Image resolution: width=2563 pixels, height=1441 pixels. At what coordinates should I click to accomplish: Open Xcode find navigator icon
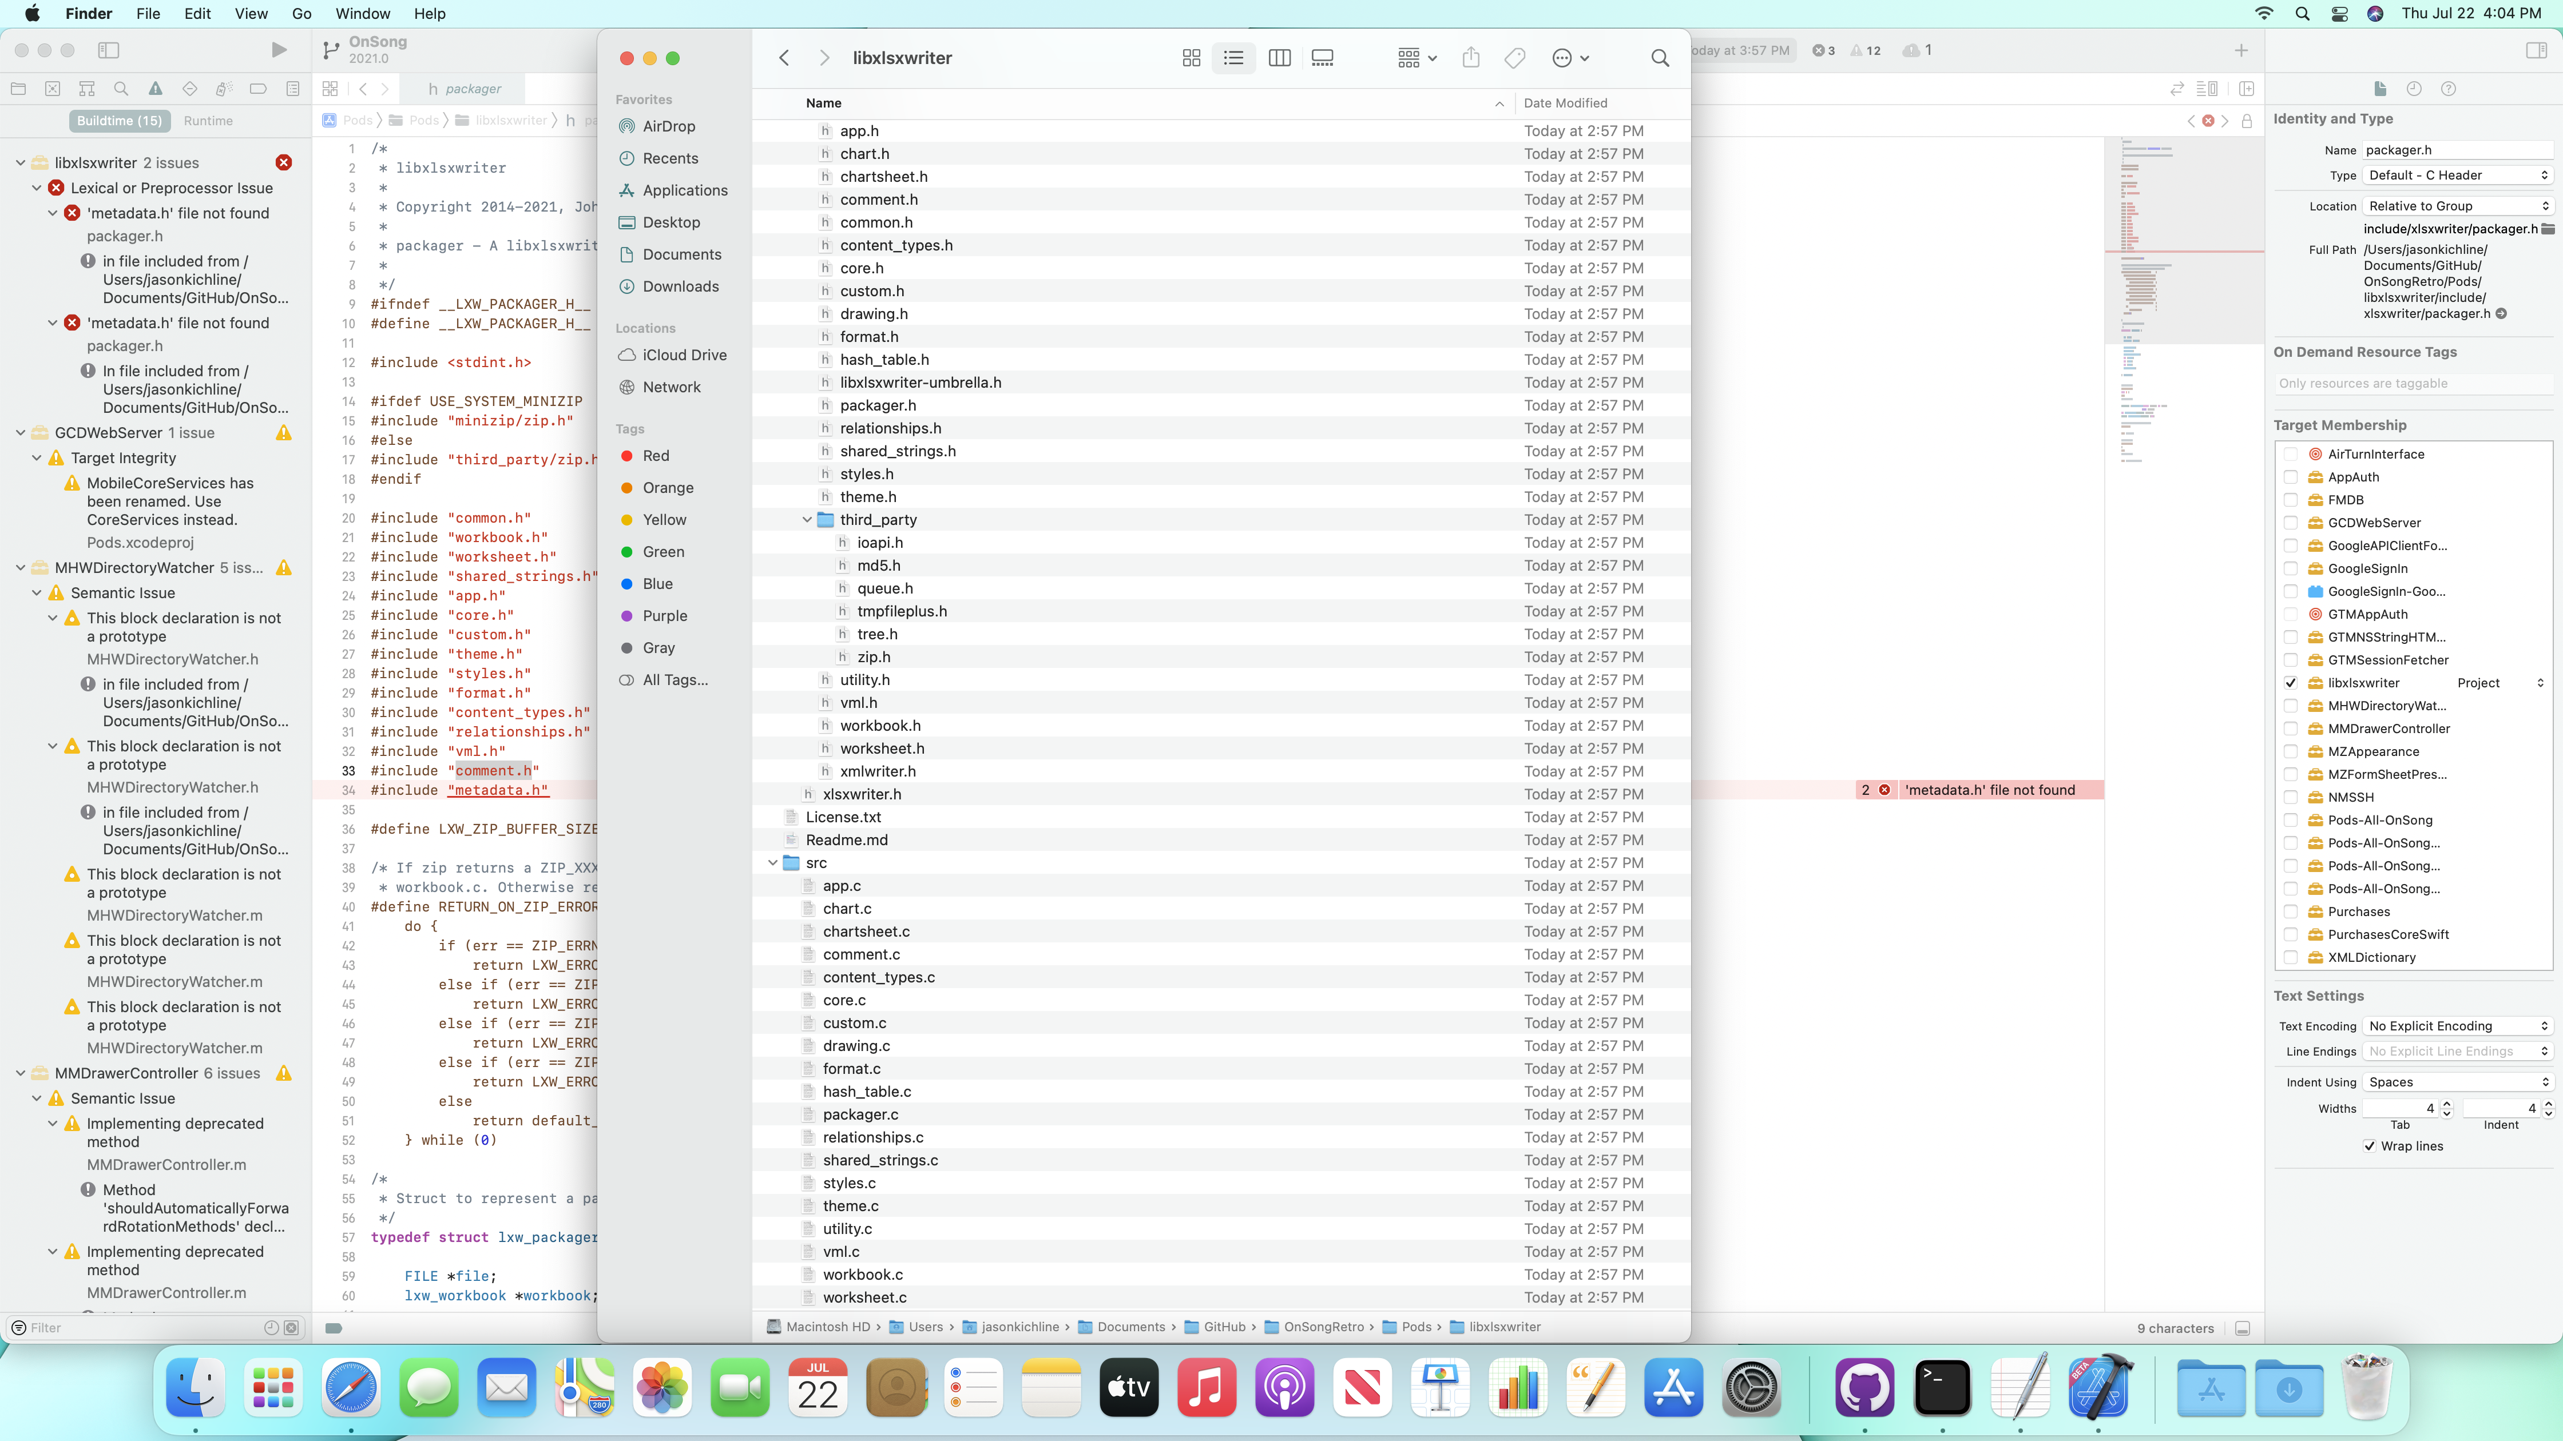click(x=121, y=89)
